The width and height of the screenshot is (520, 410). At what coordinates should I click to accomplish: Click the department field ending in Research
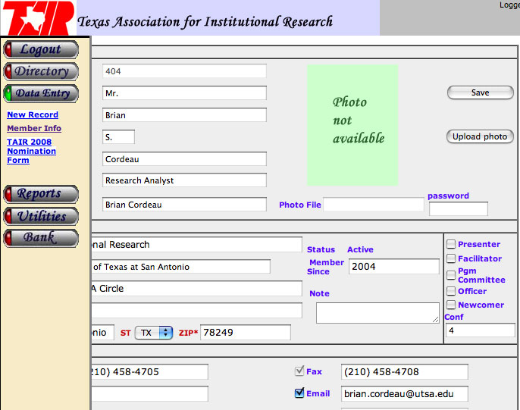[196, 245]
